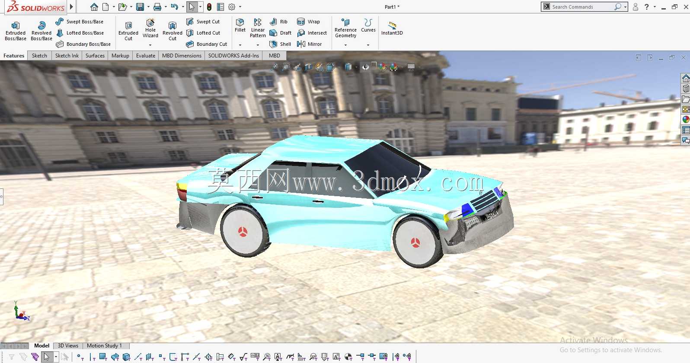Click the Section View icon
Viewport: 690px width, 363px height.
(x=308, y=67)
